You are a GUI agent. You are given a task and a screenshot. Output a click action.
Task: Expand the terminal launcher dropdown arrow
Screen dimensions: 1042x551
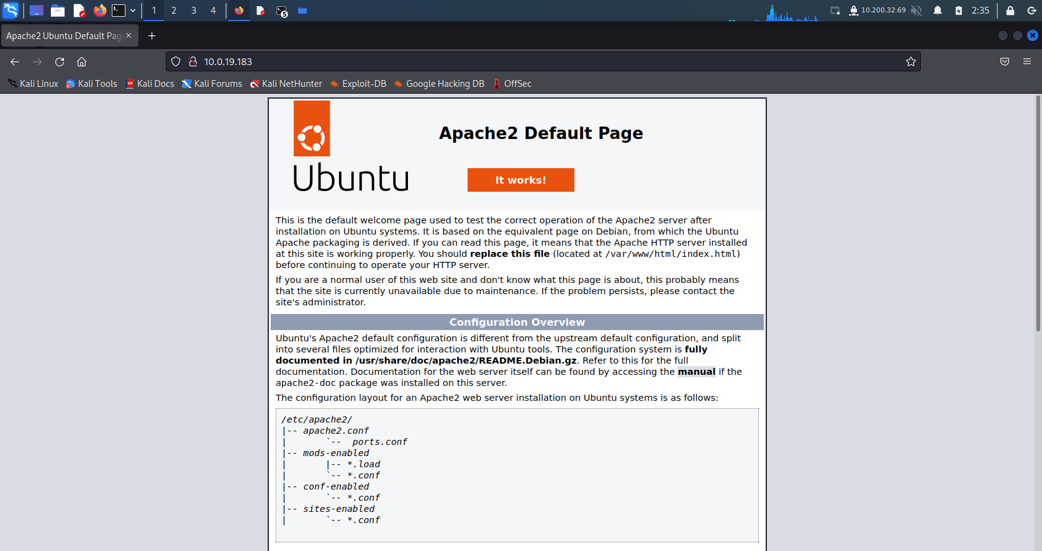coord(133,11)
